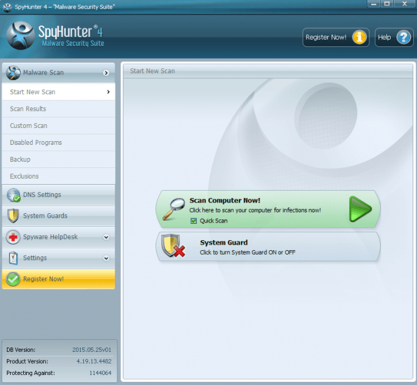Click the green checkmark icon on the Register Now bar
Viewport: 417px width, 385px height.
13,279
